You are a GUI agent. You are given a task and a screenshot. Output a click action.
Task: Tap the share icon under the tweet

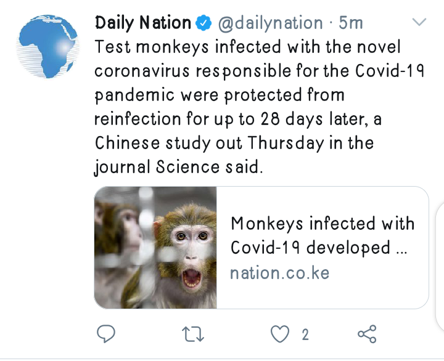(367, 335)
